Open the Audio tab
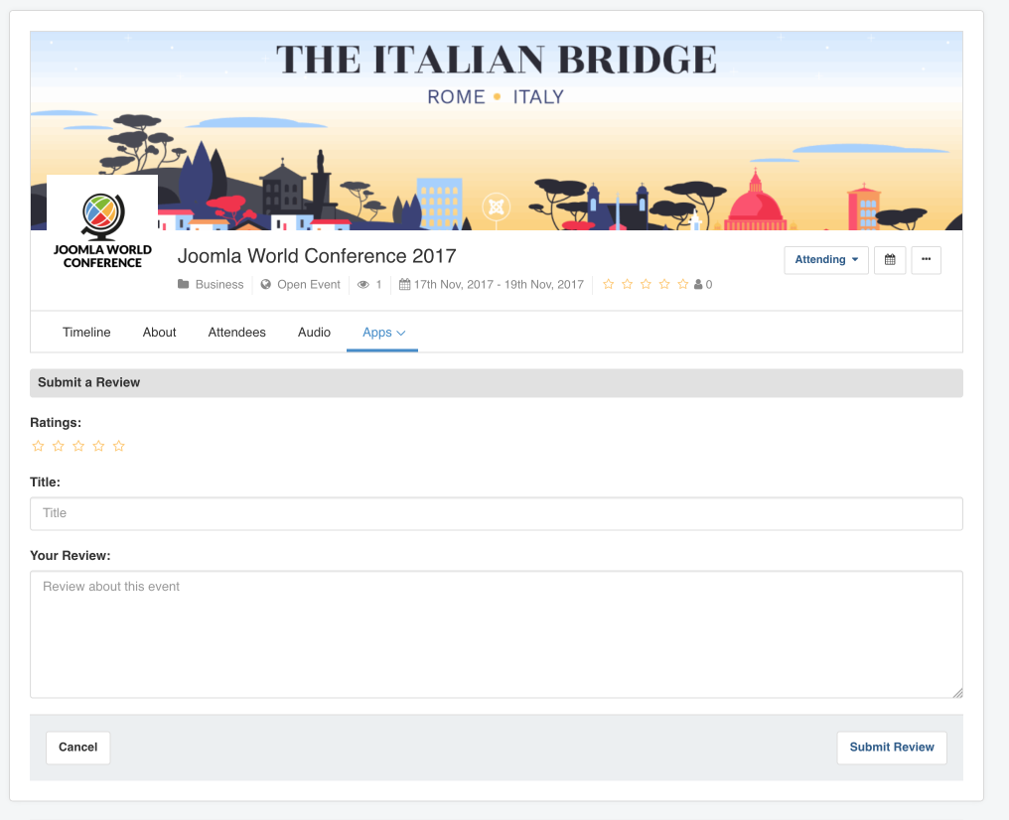Image resolution: width=1009 pixels, height=820 pixels. pyautogui.click(x=314, y=333)
